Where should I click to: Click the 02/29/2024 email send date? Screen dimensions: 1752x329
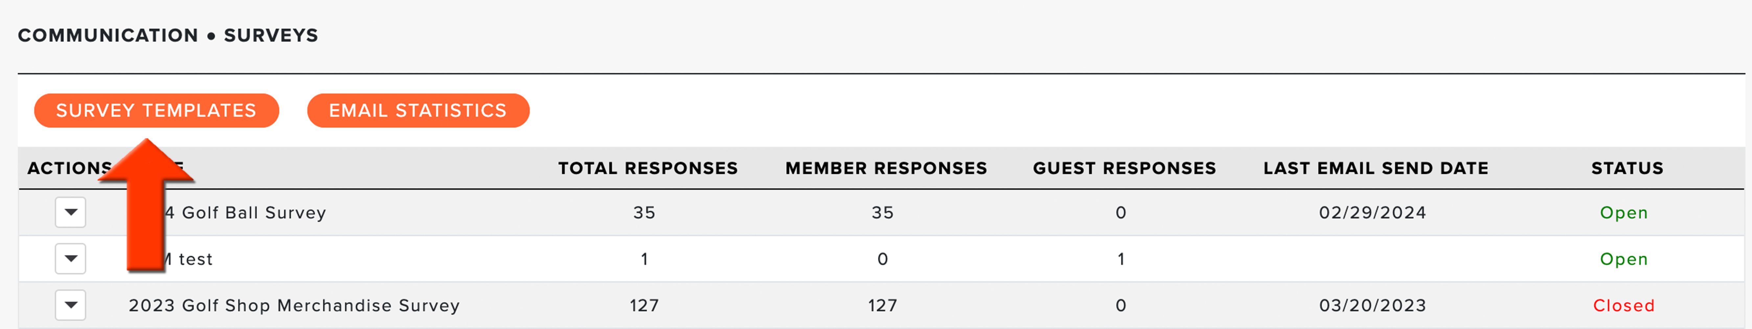pos(1372,212)
